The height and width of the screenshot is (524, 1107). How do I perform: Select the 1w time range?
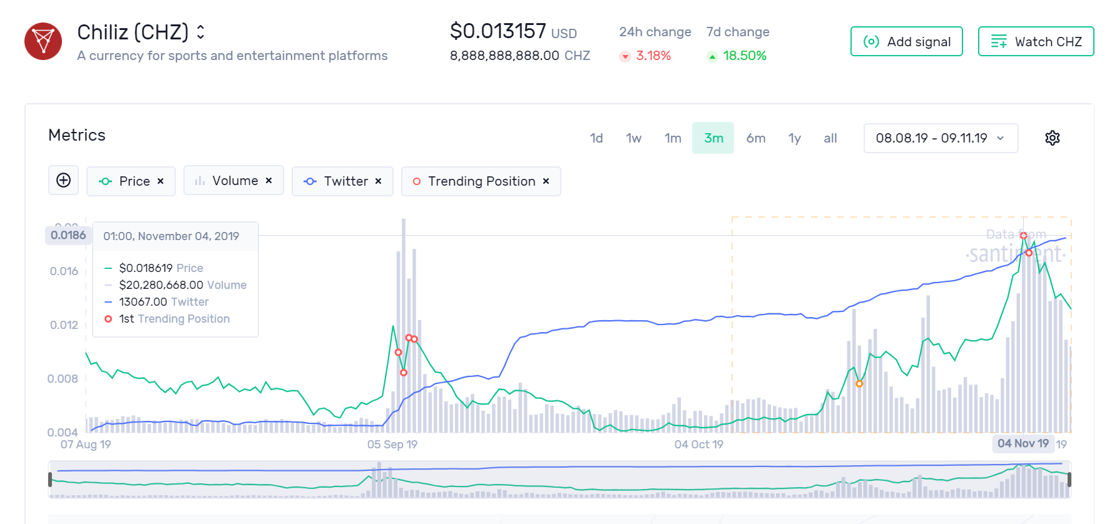[x=634, y=138]
